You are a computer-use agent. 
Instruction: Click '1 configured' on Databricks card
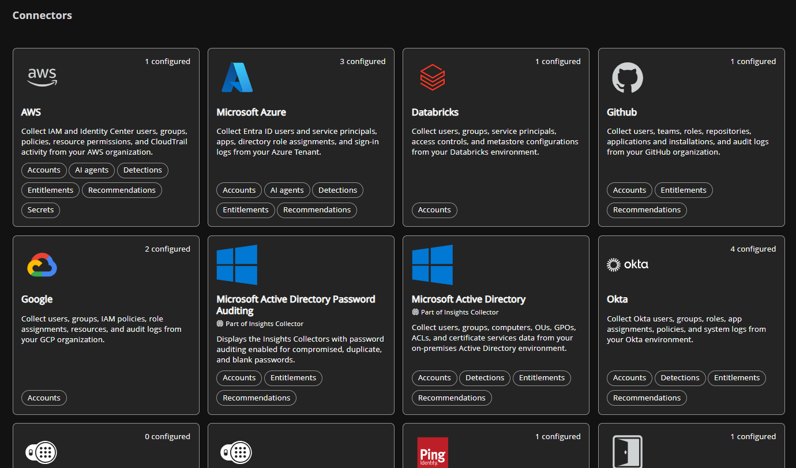point(558,61)
